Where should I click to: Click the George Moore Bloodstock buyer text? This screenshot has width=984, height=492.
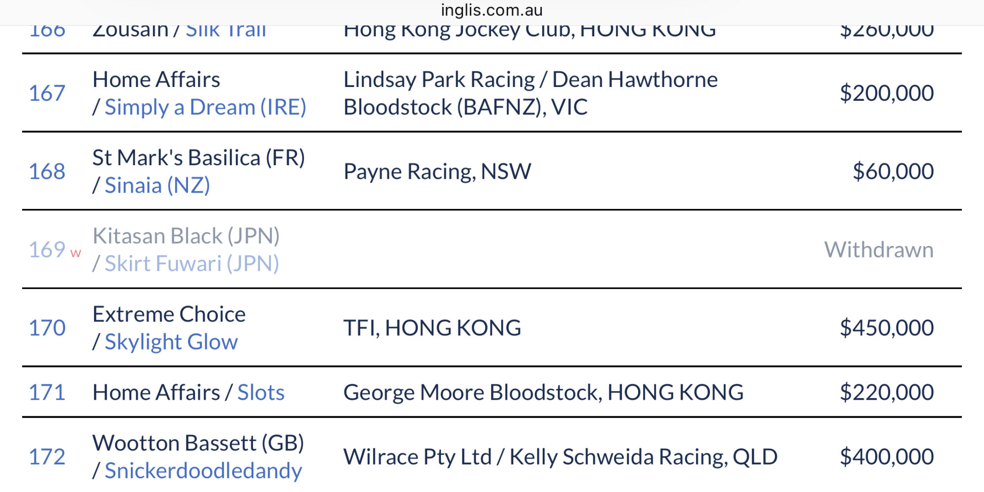(543, 392)
